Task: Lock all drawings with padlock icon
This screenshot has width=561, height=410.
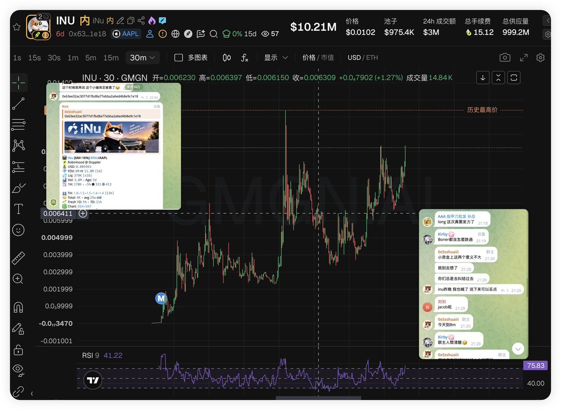Action: coord(19,350)
